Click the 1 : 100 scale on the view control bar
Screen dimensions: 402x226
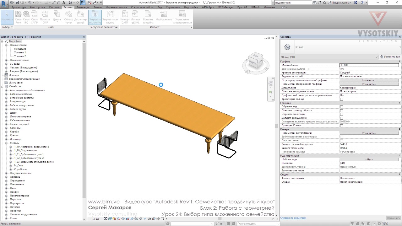pos(96,219)
